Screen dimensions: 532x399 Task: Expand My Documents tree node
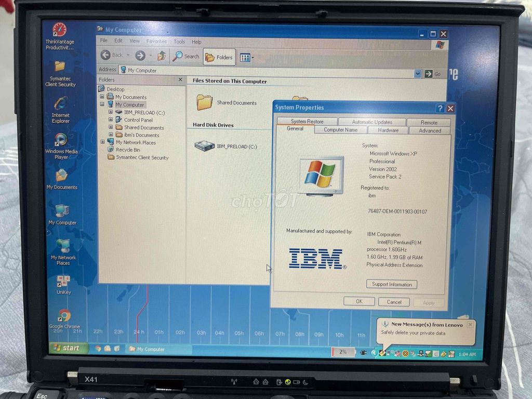click(x=102, y=97)
